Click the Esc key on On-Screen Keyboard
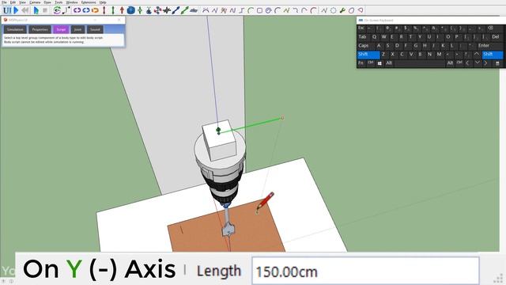Image resolution: width=506 pixels, height=285 pixels. click(x=361, y=28)
